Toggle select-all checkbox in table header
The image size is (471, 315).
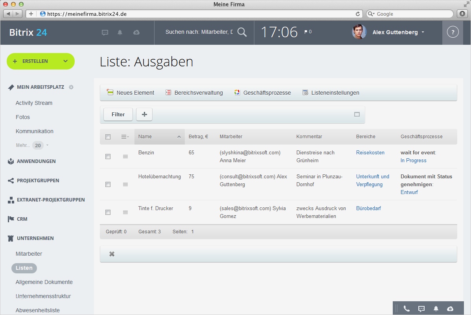(x=108, y=137)
